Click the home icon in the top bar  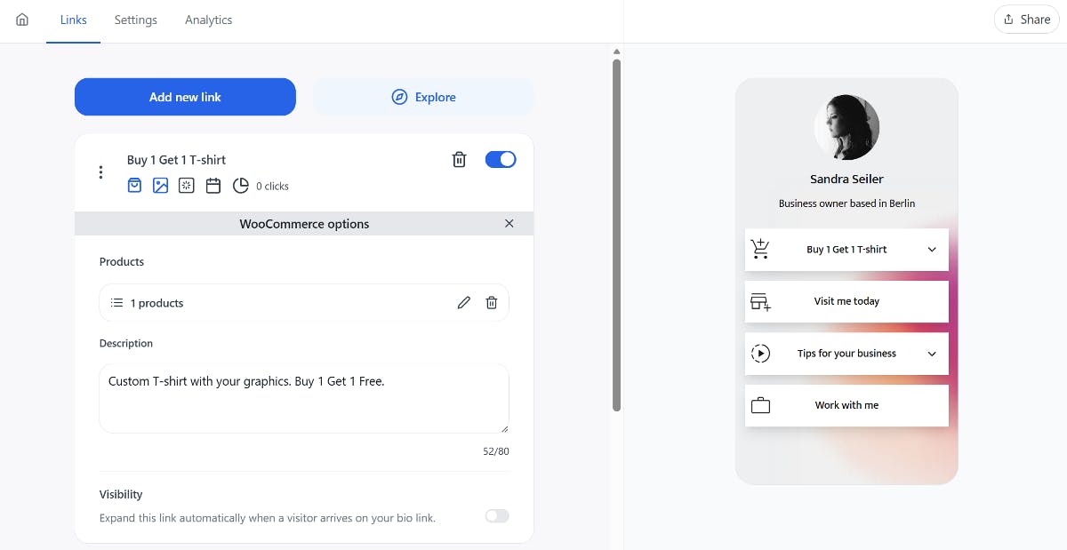click(x=21, y=20)
